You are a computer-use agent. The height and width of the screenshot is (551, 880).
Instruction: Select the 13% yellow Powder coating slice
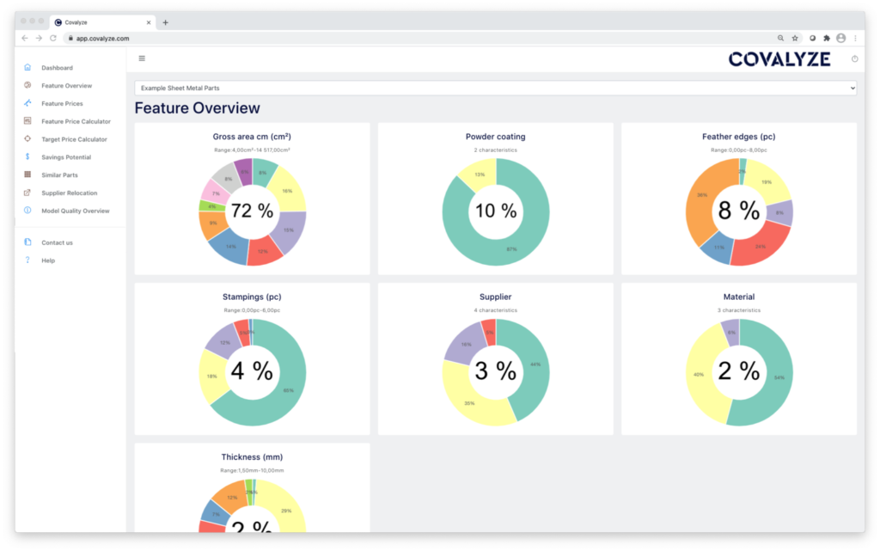(478, 173)
